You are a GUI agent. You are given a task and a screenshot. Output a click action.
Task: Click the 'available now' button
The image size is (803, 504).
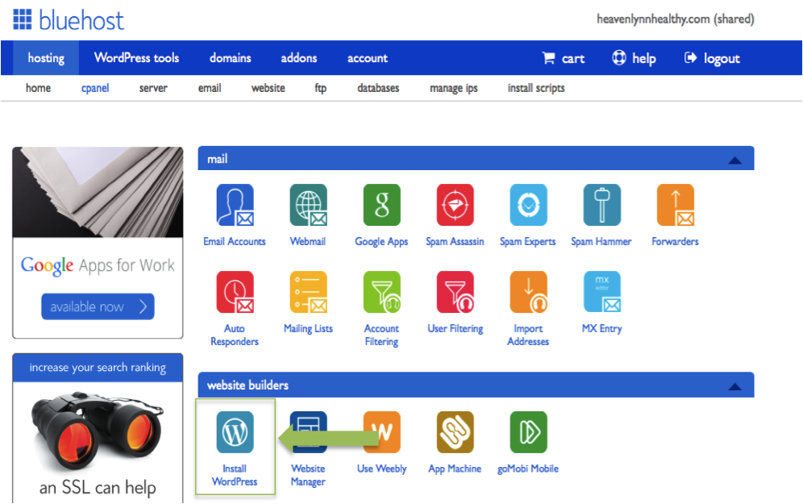tap(98, 306)
